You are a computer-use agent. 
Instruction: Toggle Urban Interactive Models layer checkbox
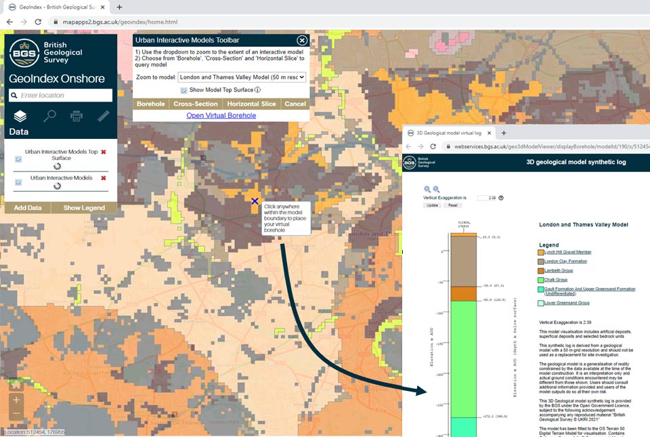(x=18, y=182)
